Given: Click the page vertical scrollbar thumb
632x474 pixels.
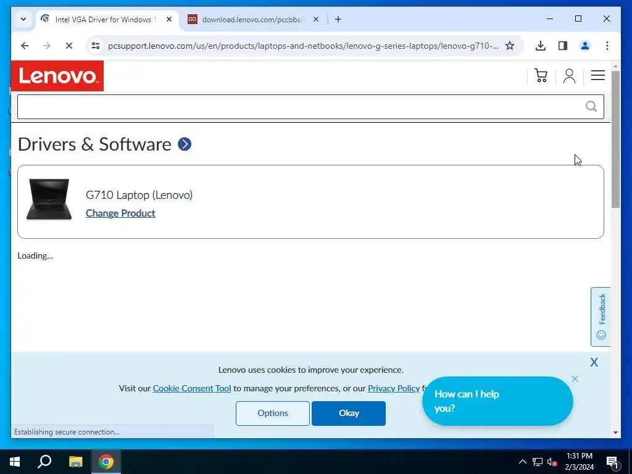Looking at the screenshot, I should click(615, 139).
